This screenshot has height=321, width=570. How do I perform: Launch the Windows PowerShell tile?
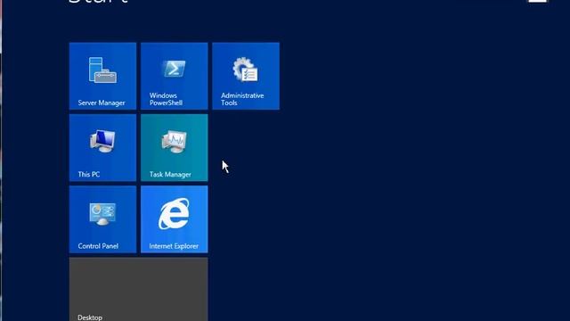(x=175, y=76)
